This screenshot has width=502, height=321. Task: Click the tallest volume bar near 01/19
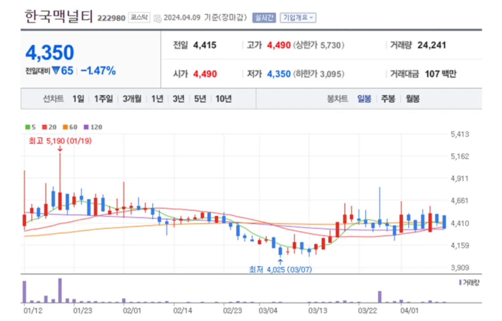(x=60, y=291)
